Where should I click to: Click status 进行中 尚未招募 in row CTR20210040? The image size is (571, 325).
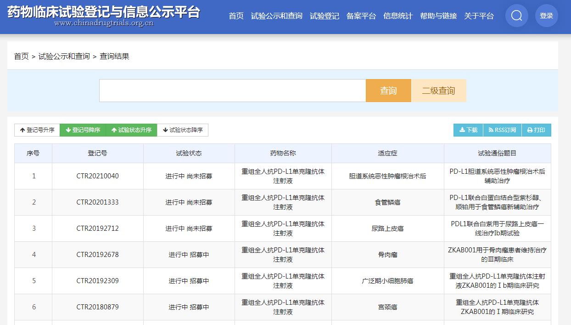(x=189, y=176)
